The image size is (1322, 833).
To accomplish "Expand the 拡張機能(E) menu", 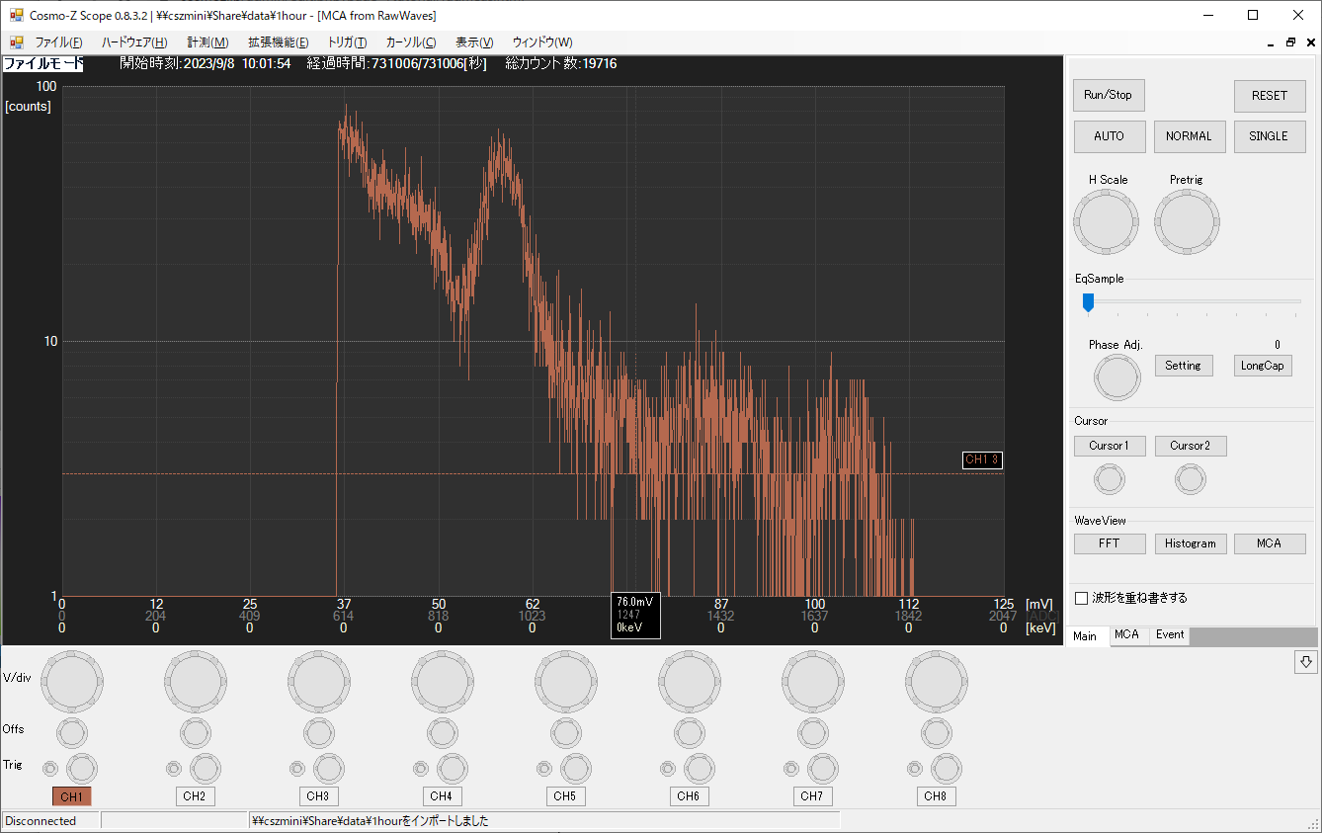I will (278, 42).
